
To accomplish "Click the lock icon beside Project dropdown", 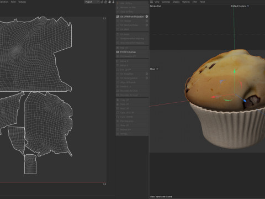I will click(105, 2).
